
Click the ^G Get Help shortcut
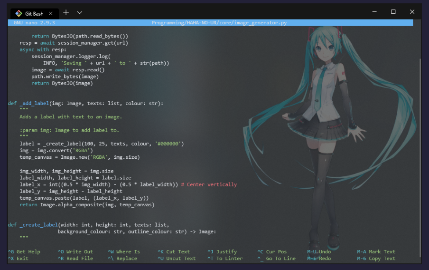coord(24,252)
